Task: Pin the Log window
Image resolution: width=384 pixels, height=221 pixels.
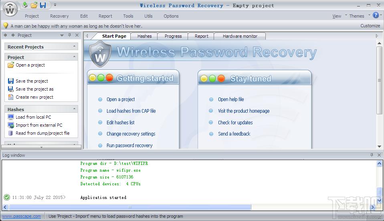Action: (372, 155)
